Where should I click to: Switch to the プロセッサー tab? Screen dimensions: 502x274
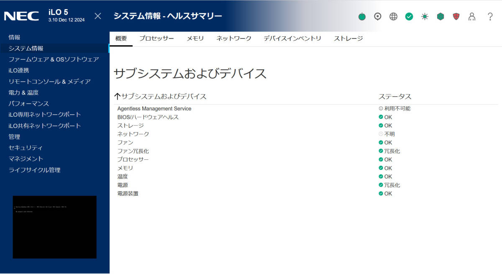tap(156, 38)
